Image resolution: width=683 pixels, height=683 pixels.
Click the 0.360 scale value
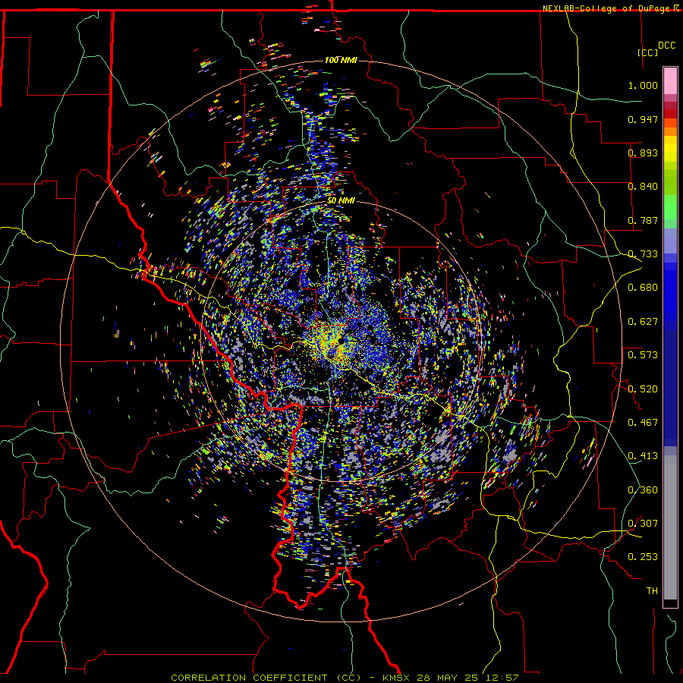point(643,490)
